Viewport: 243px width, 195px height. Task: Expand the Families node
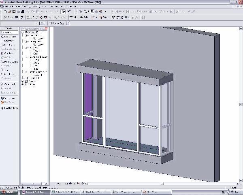coord(23,81)
